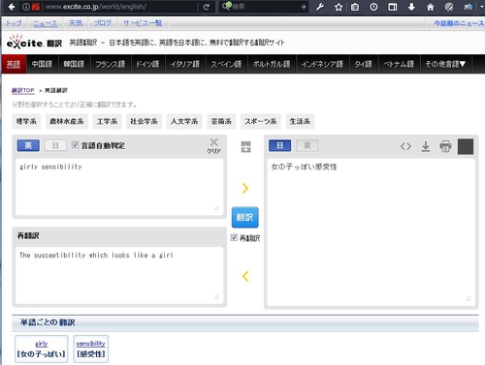Select the スポーツ系 field button
The height and width of the screenshot is (365, 485).
pyautogui.click(x=261, y=121)
